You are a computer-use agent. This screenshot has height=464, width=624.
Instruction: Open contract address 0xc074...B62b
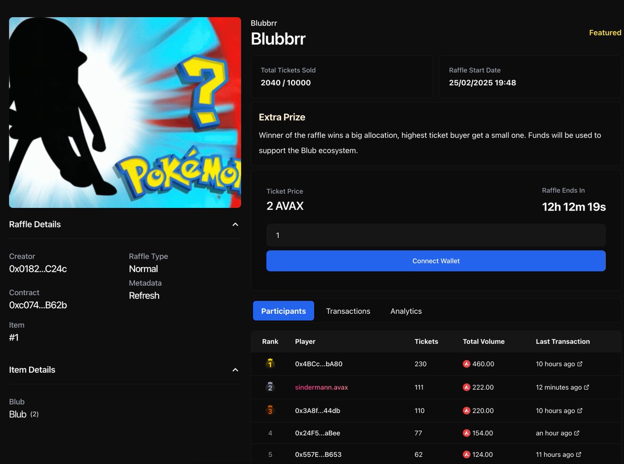point(38,305)
